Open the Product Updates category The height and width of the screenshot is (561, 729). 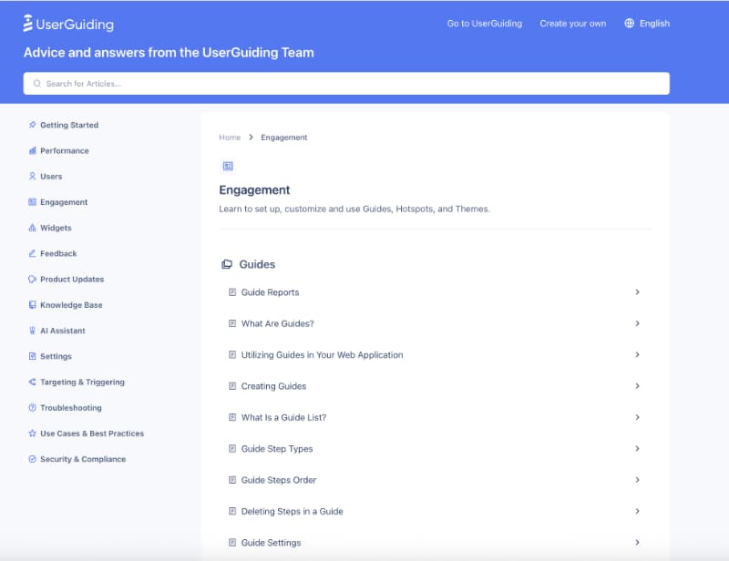tap(72, 280)
